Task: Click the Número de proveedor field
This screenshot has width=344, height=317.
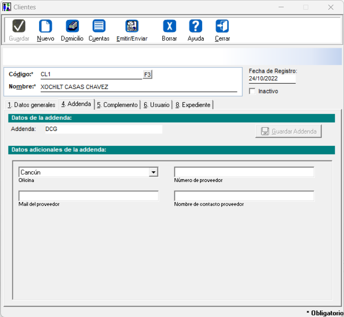Action: 244,172
